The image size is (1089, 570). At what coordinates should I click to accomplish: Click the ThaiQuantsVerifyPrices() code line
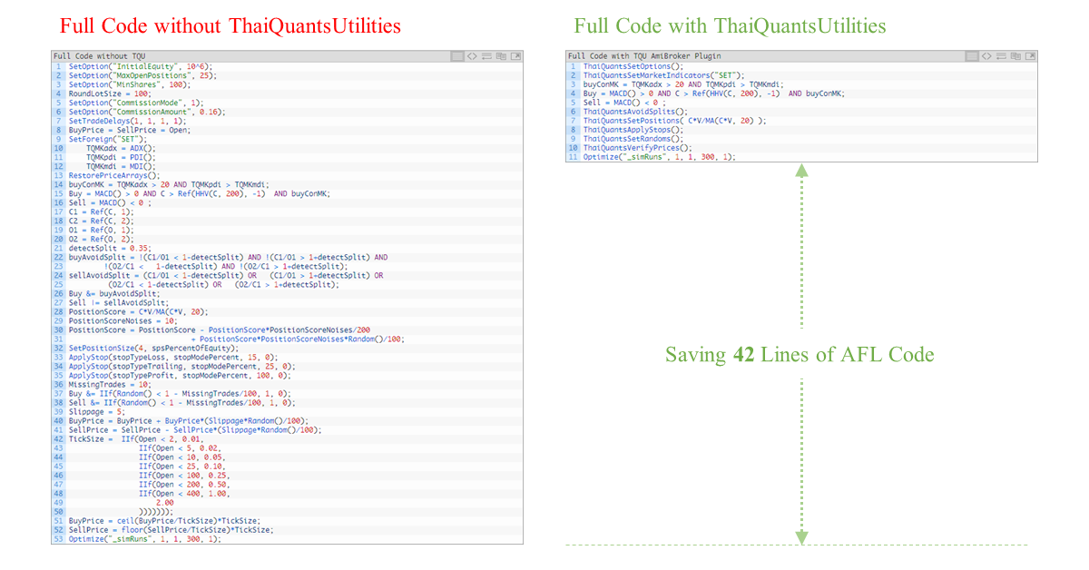point(637,148)
